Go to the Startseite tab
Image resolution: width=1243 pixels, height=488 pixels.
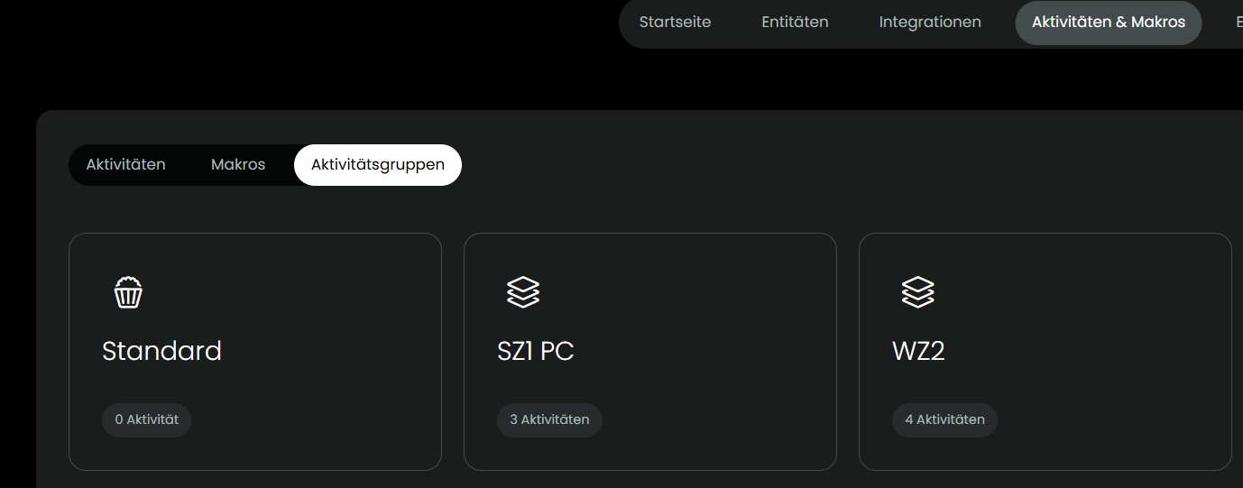[x=675, y=23]
